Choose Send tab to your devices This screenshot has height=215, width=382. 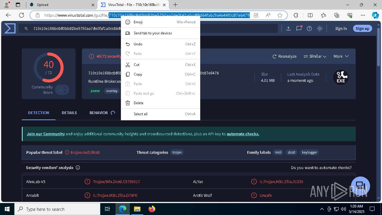161,33
